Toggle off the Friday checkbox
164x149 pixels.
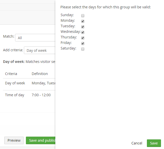(x=83, y=43)
